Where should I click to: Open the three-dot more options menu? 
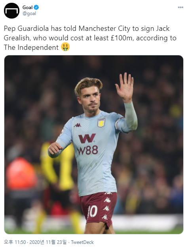click(x=180, y=7)
